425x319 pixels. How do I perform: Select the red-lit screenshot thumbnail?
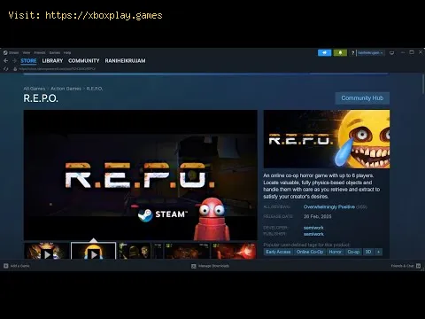[234, 251]
